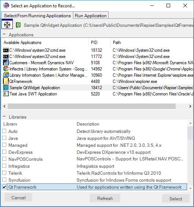Click the libraries list scroll down arrow
The image size is (194, 207).
(x=190, y=188)
